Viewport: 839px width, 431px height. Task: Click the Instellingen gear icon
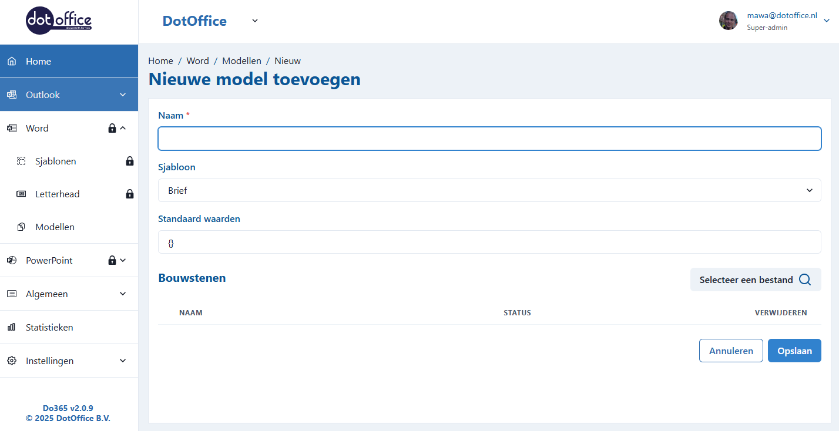[12, 361]
